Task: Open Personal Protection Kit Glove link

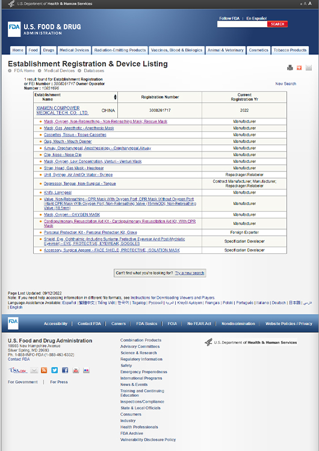Action: 90,232
